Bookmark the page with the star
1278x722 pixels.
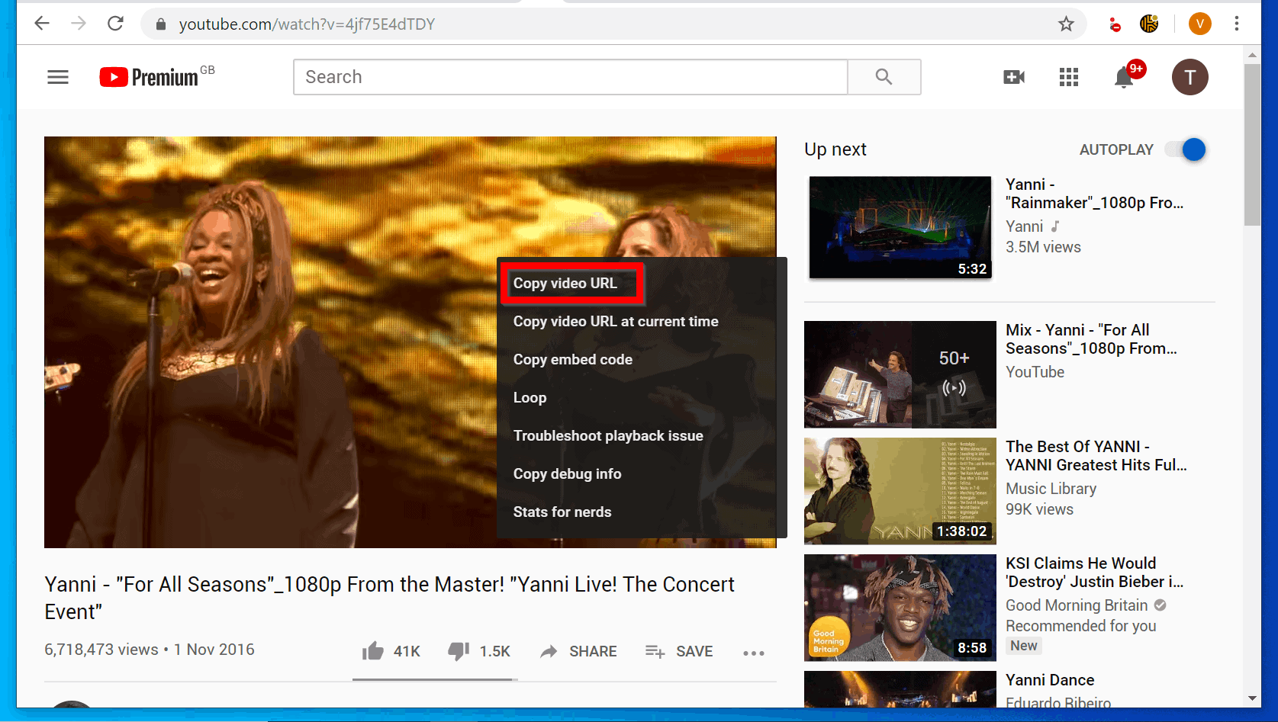point(1065,24)
